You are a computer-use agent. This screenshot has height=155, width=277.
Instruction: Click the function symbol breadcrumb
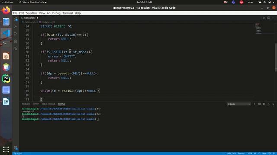pos(47,22)
